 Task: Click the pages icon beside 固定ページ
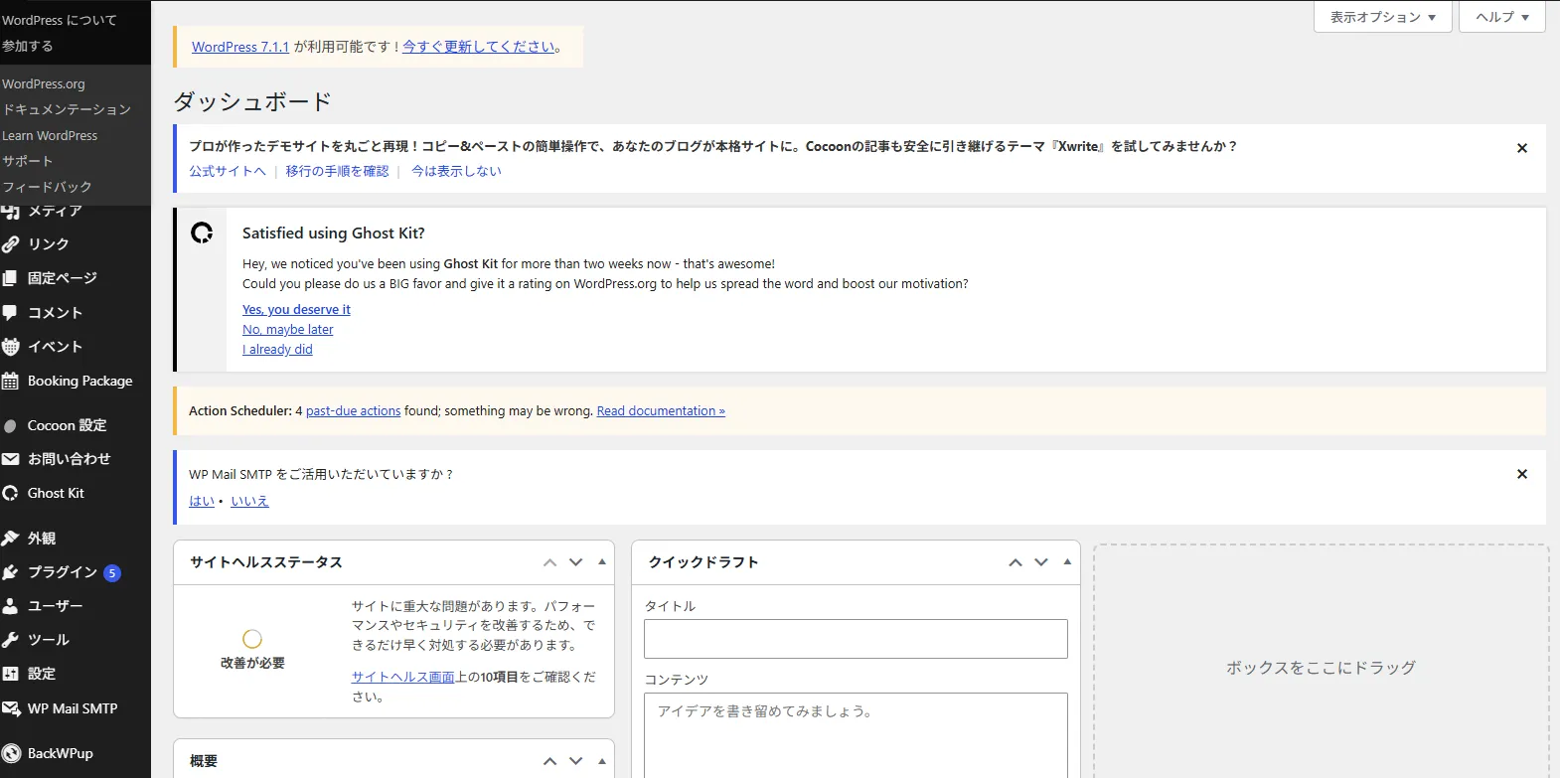tap(11, 278)
